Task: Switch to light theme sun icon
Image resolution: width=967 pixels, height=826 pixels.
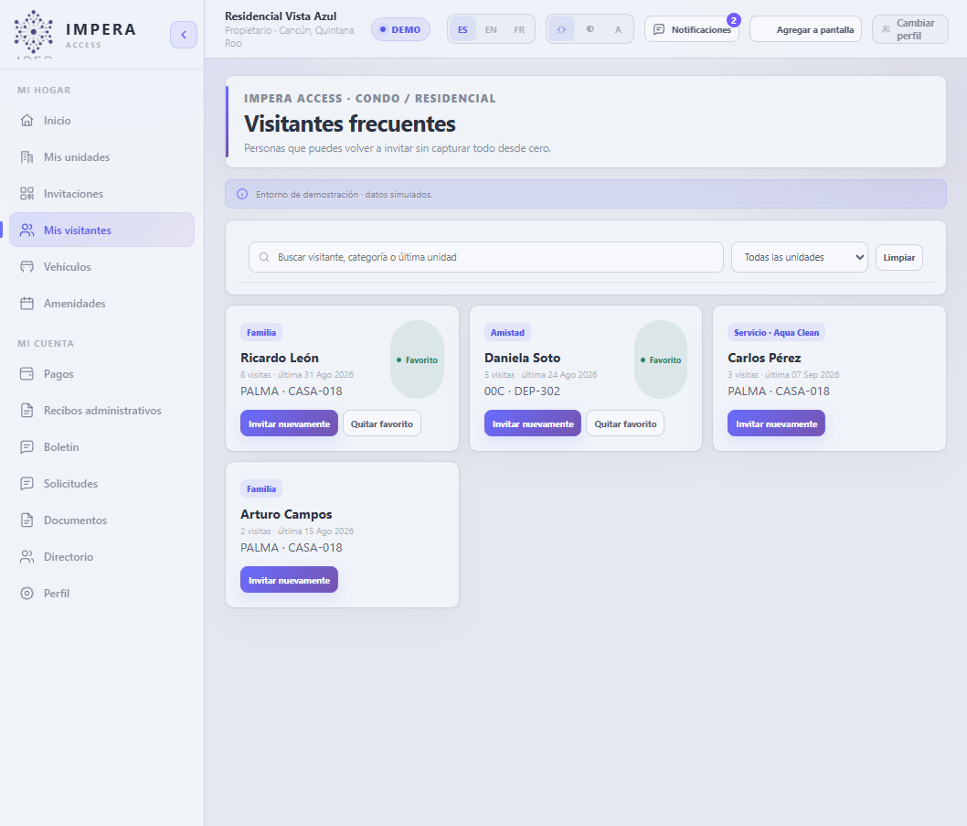Action: pyautogui.click(x=561, y=29)
